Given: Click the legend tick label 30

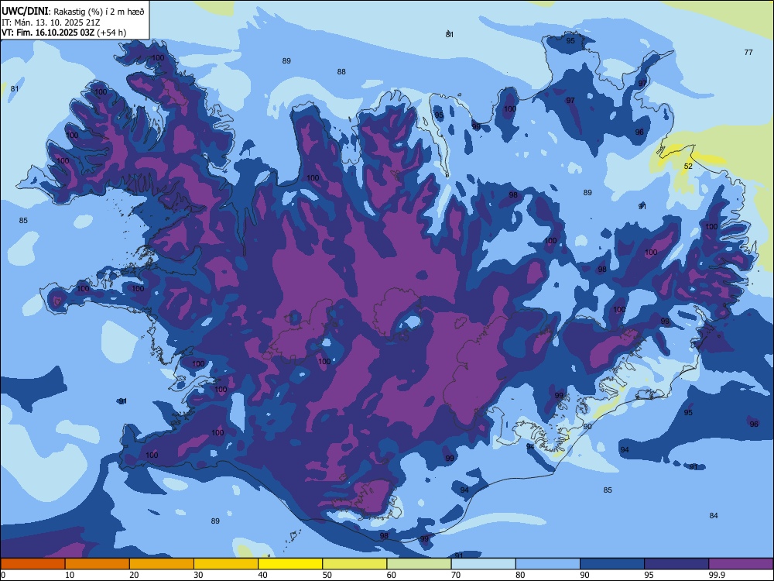Looking at the screenshot, I should click(198, 575).
